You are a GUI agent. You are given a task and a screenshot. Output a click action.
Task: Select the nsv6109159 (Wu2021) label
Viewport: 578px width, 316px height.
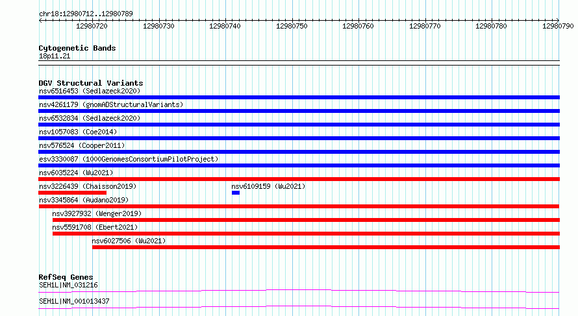pyautogui.click(x=268, y=186)
